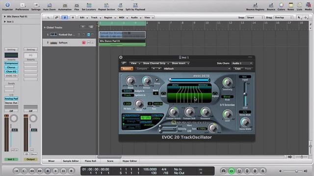Open the Arrange Track menu
The image size is (314, 176).
[96, 18]
